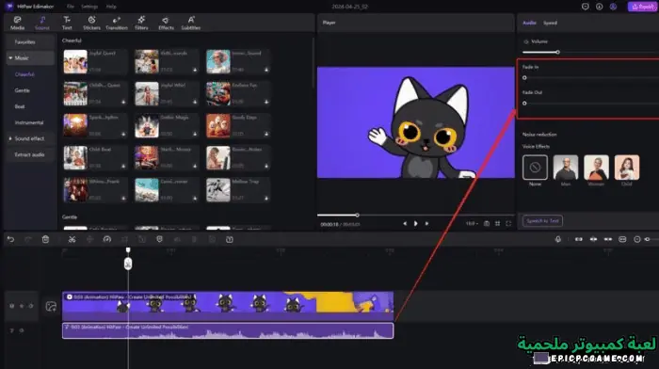The image size is (659, 369).
Task: Open the Extract audio option
Action: [x=29, y=154]
